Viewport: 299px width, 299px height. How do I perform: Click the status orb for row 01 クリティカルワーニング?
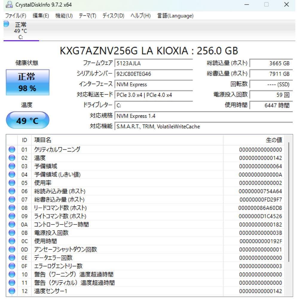click(12, 149)
